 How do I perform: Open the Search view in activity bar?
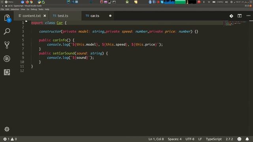click(x=7, y=31)
